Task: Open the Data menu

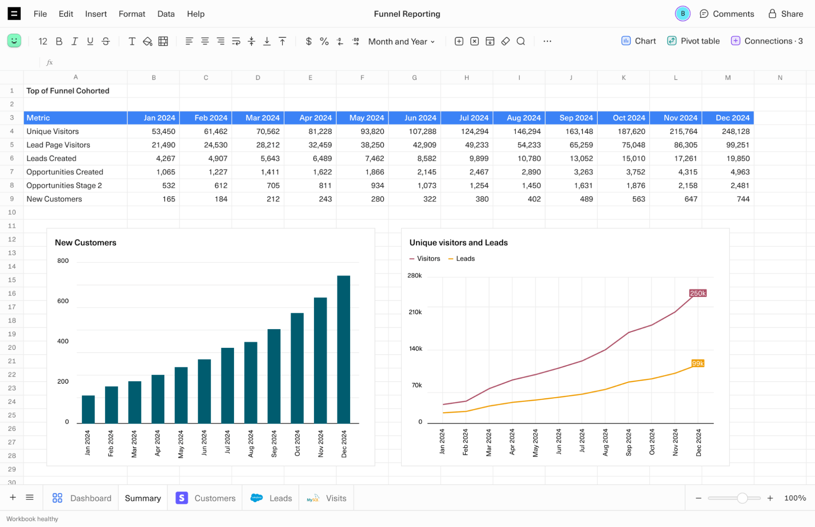Action: (x=166, y=13)
